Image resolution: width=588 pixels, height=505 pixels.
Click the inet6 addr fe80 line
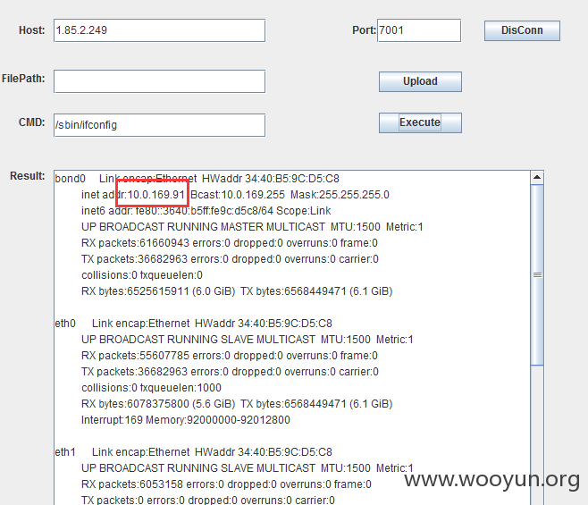pyautogui.click(x=206, y=211)
